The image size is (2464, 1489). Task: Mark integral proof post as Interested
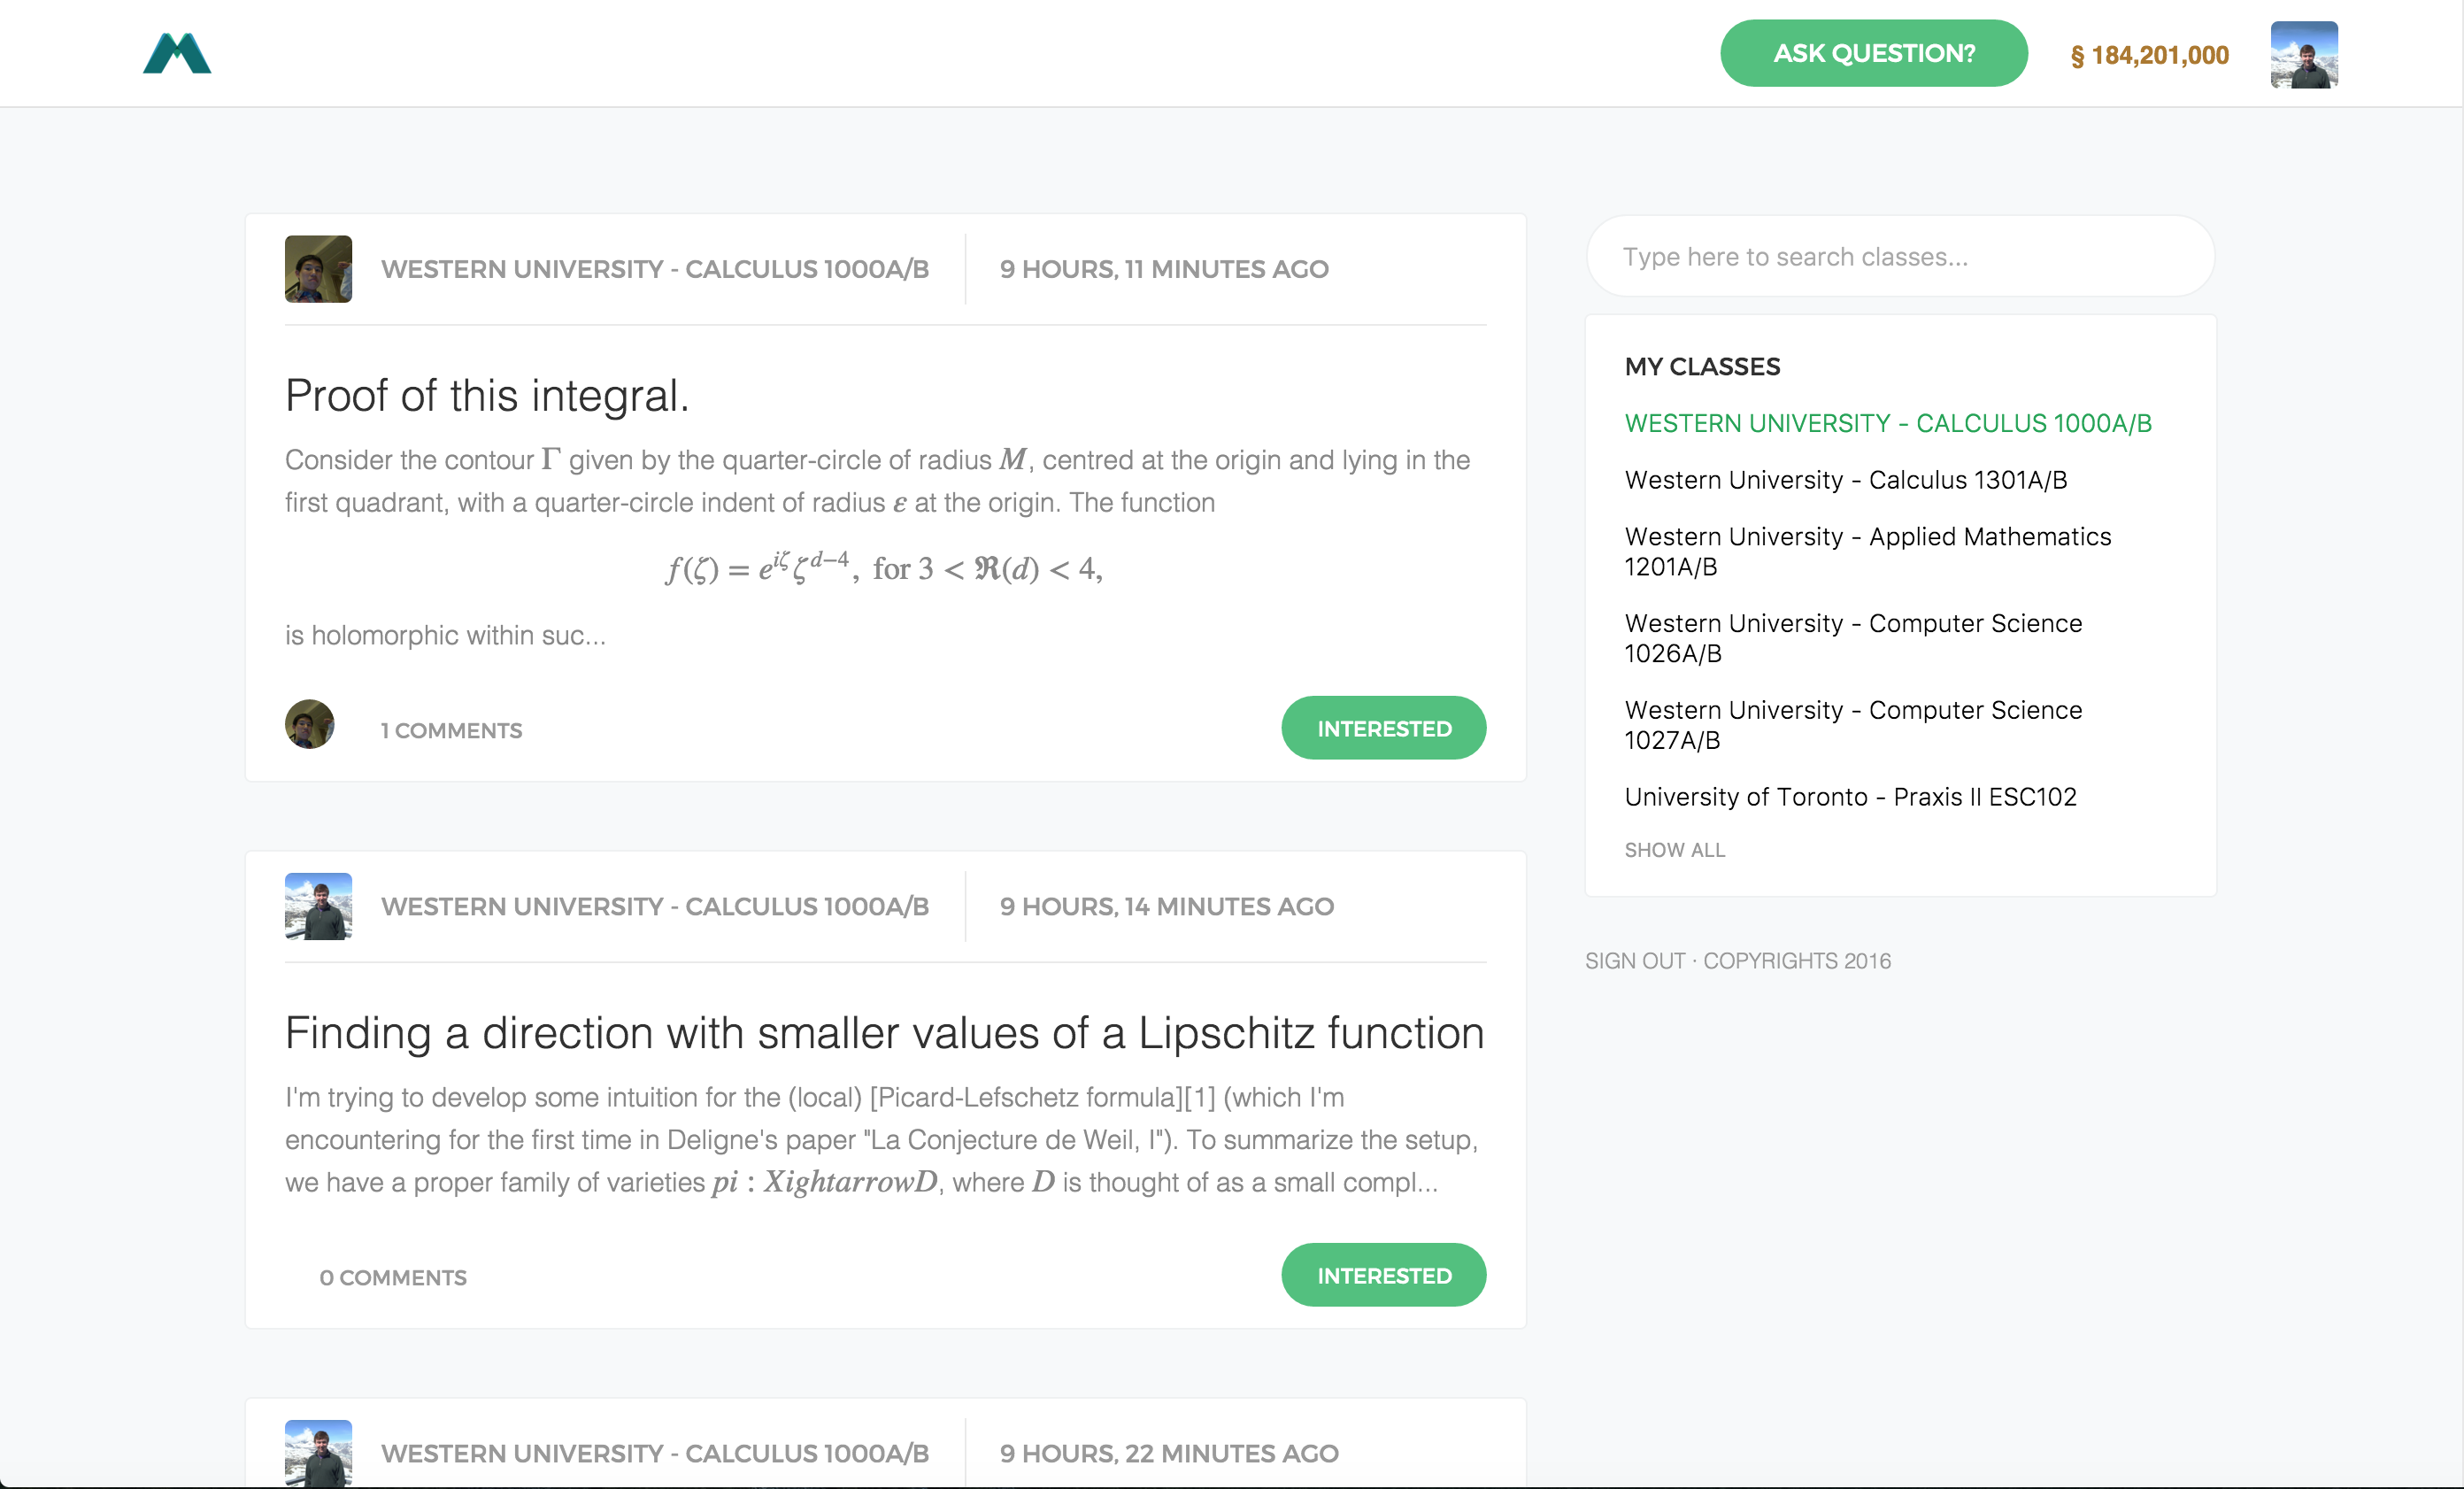tap(1383, 728)
